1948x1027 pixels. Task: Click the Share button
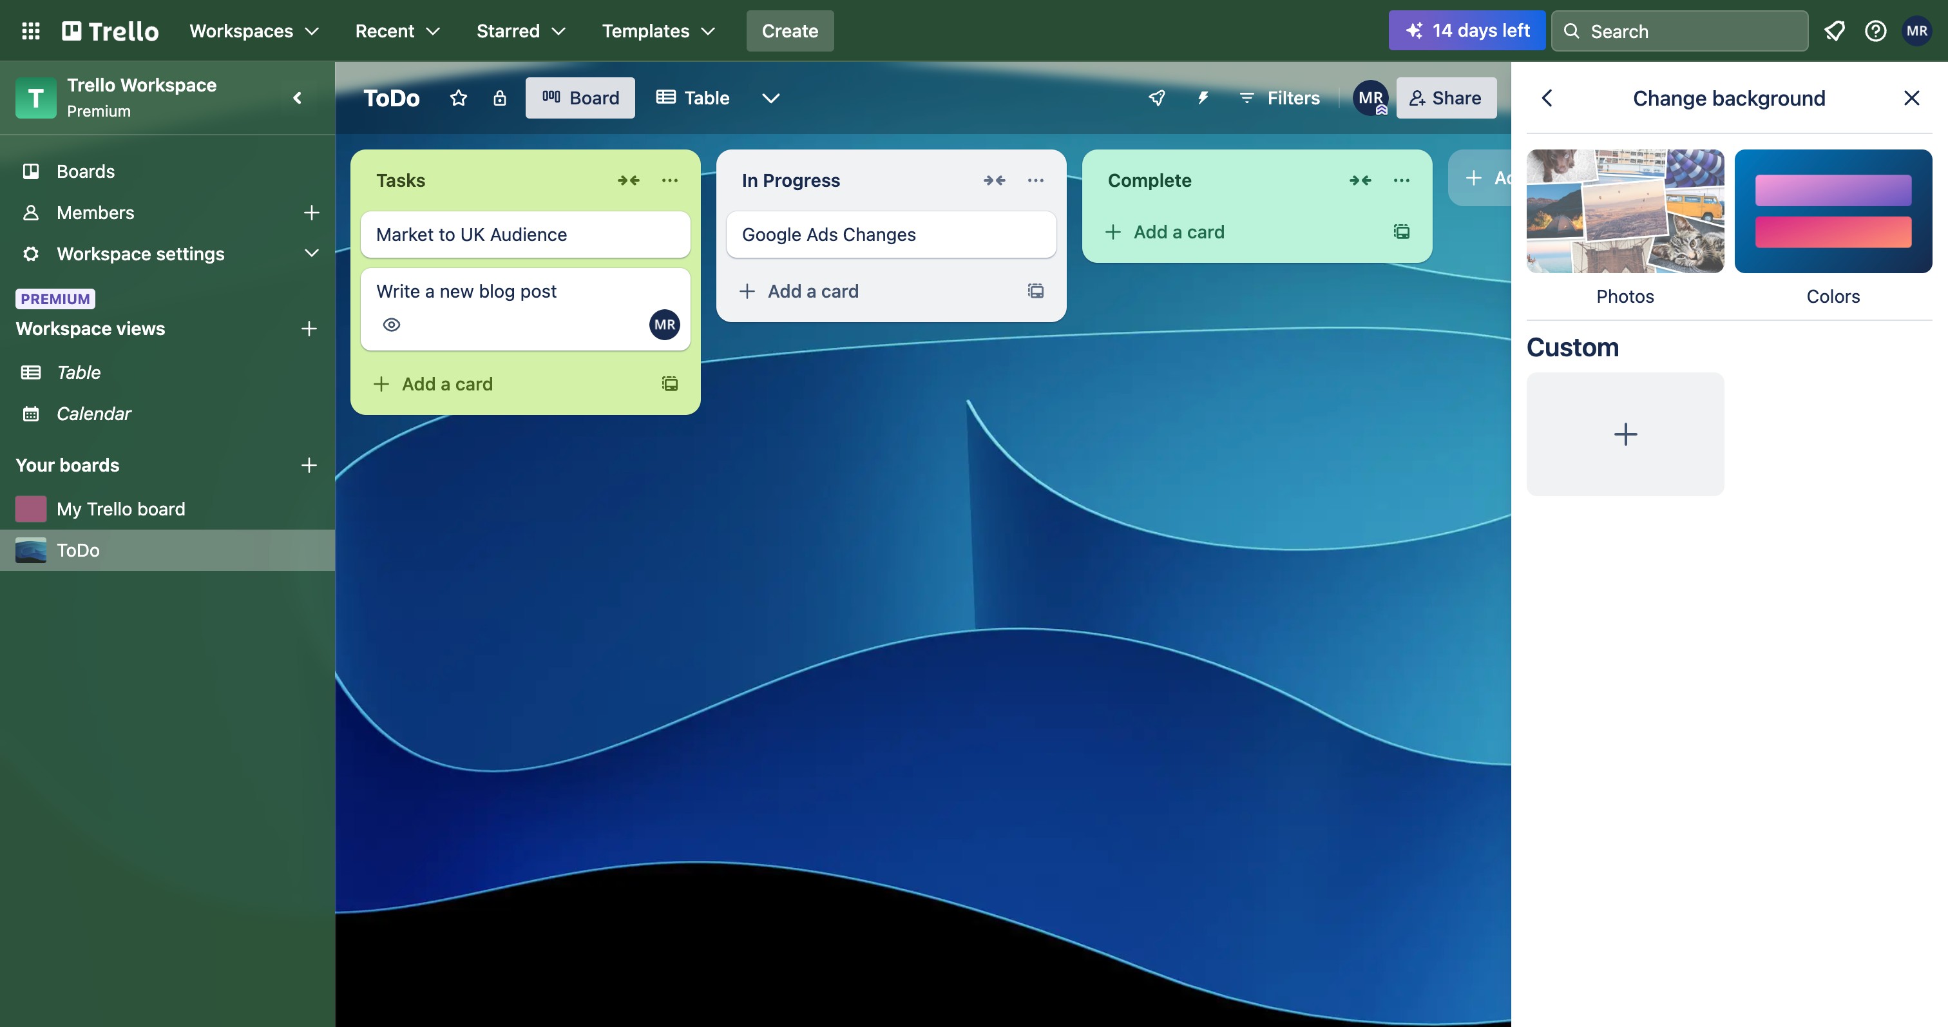1446,97
